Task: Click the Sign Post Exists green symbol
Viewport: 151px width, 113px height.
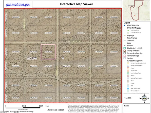Action: coord(128,30)
